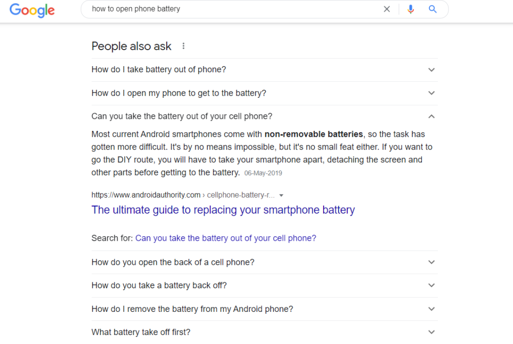
Task: Start voice search with the microphone icon
Action: coord(411,9)
